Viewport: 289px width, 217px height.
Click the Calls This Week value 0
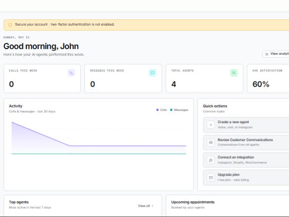11,84
